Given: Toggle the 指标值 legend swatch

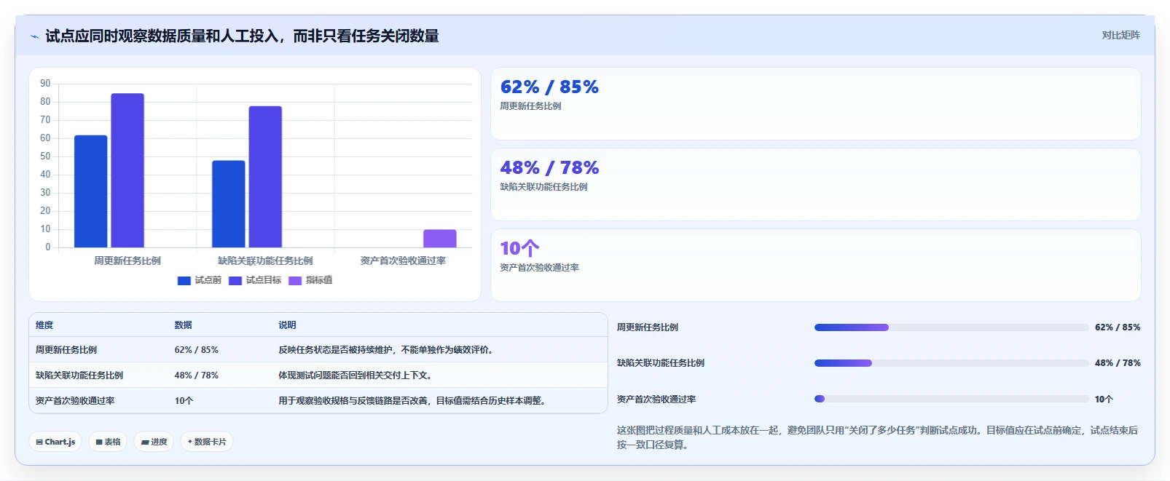Looking at the screenshot, I should pos(295,280).
